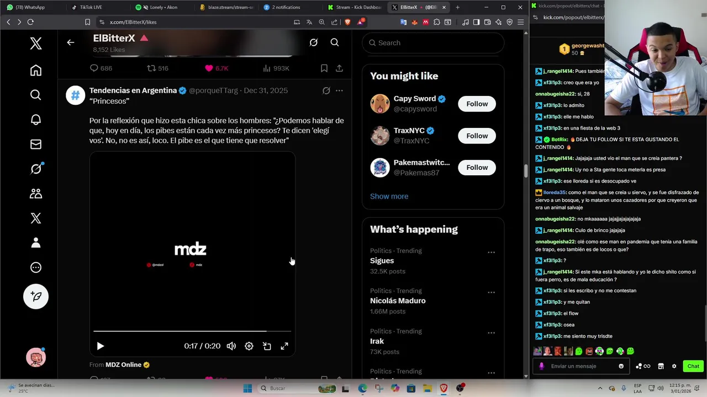Open More options circle in X sidebar
This screenshot has height=397, width=707.
tap(36, 267)
